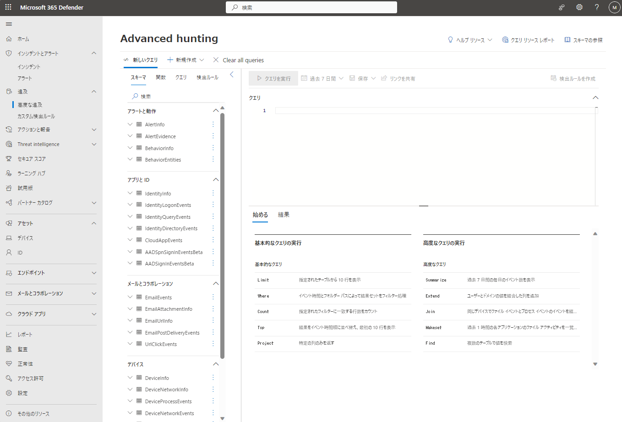Collapse アラートと動作 schema group
Image resolution: width=622 pixels, height=422 pixels.
point(216,111)
